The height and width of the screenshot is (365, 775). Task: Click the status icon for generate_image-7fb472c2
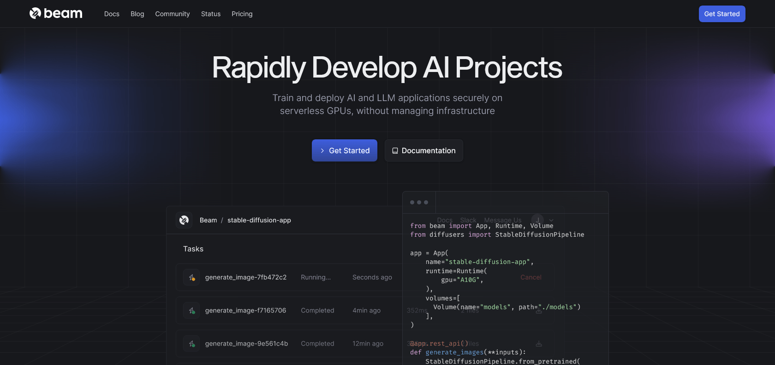click(191, 277)
